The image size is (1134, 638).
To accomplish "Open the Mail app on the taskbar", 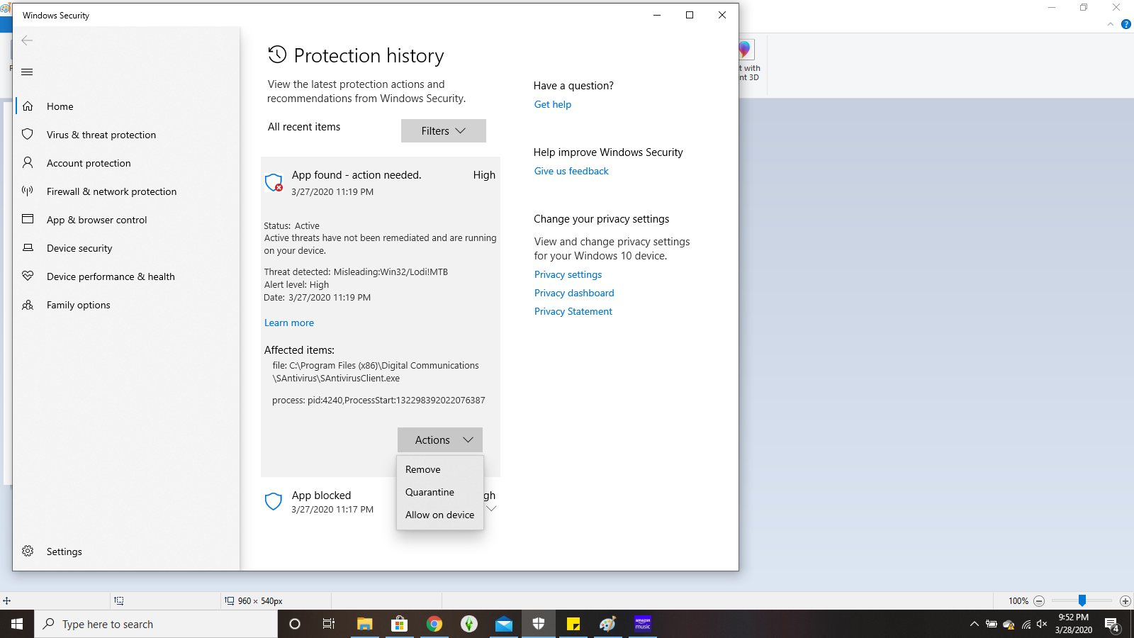I will click(x=504, y=624).
